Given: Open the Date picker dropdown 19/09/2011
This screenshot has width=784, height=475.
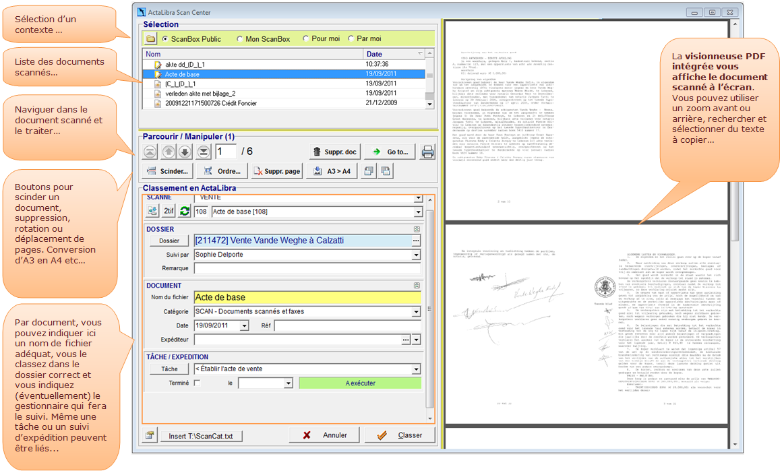Looking at the screenshot, I should [244, 325].
